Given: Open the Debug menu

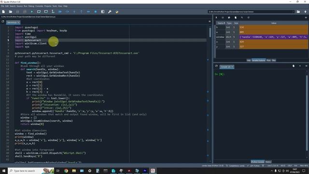Looking at the screenshot, I should coord(31,6).
